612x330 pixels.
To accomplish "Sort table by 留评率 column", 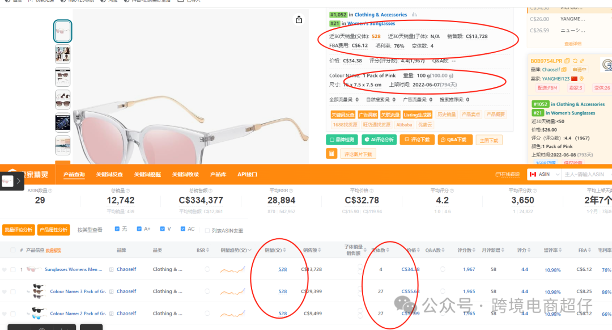I will coord(560,250).
